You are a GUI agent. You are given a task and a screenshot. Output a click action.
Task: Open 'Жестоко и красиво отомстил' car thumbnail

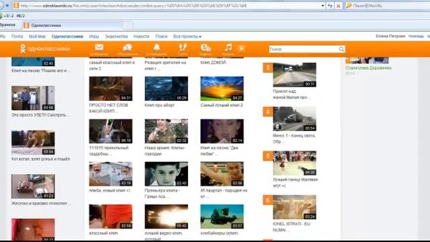pos(33,187)
